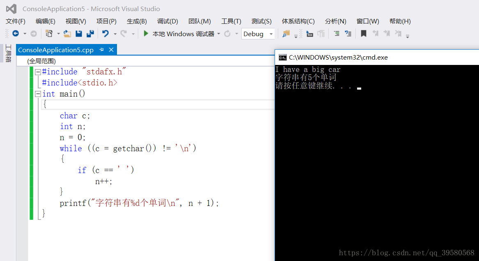Click the cmd.exe console window icon

coord(282,58)
